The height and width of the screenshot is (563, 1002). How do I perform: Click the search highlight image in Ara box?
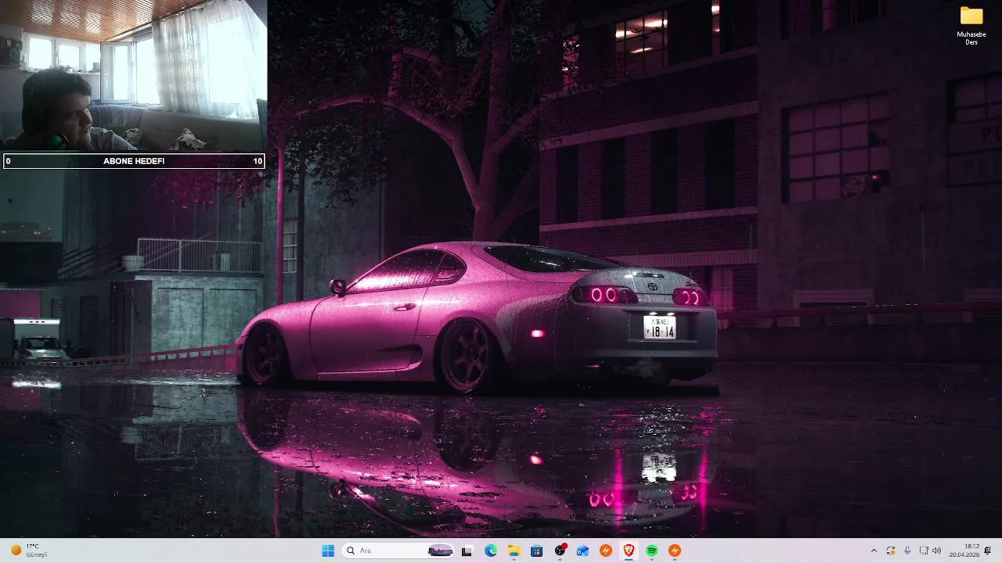click(440, 550)
